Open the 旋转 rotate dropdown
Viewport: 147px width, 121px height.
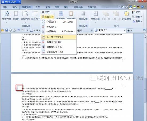(x=137, y=22)
